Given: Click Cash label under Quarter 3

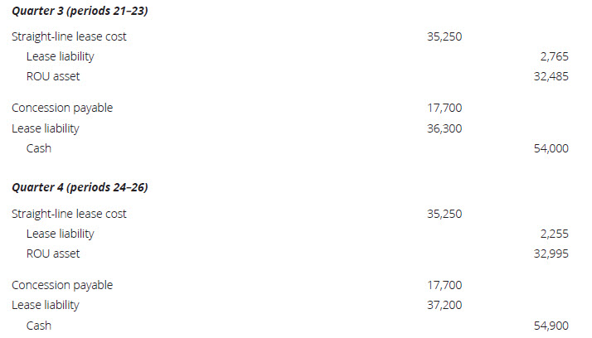Looking at the screenshot, I should [x=38, y=148].
